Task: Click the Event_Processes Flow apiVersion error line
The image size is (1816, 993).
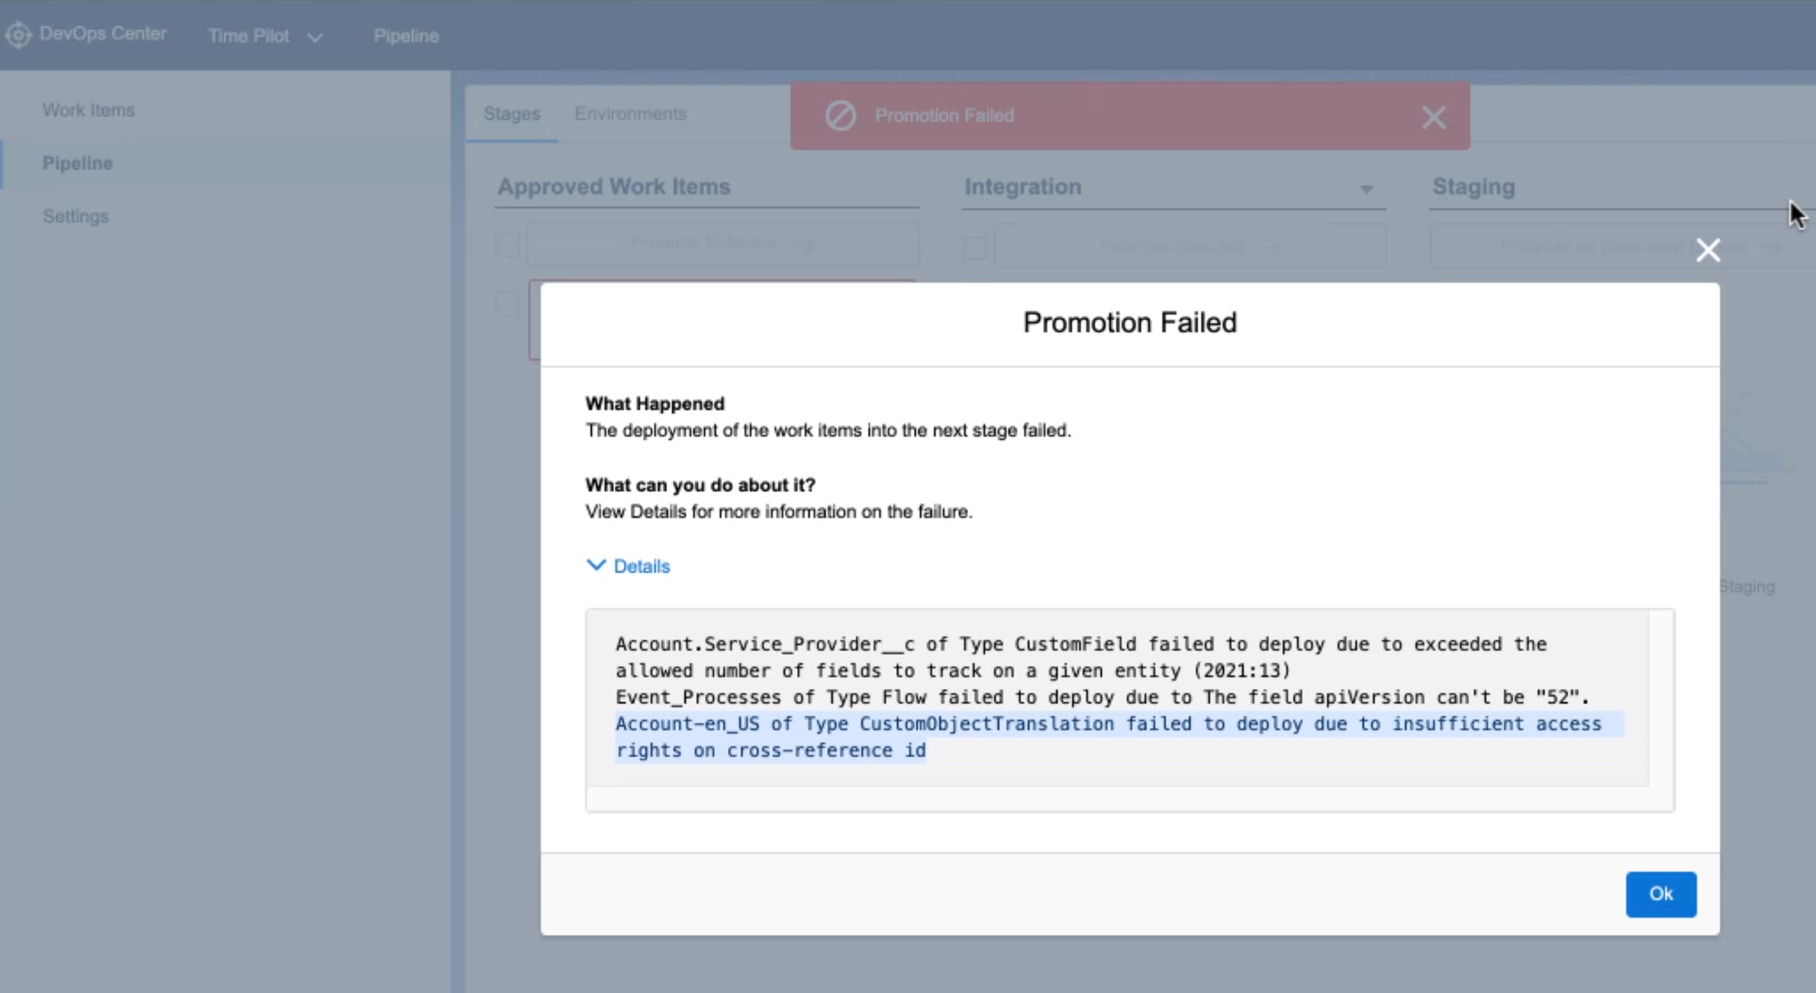Action: pyautogui.click(x=1103, y=697)
